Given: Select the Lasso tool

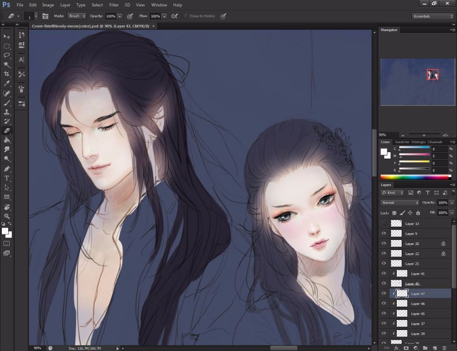Looking at the screenshot, I should click(7, 55).
